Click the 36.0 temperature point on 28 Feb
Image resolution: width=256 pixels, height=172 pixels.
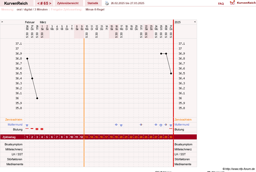point(37,98)
